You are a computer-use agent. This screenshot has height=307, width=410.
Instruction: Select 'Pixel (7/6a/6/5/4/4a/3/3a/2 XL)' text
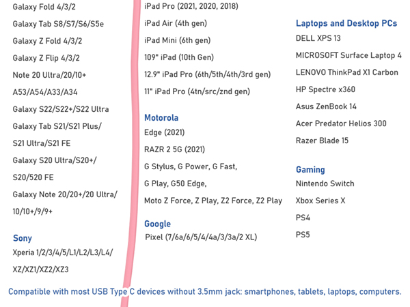pos(201,237)
